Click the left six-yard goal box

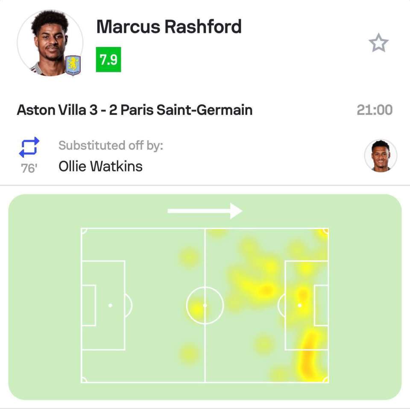89,306
